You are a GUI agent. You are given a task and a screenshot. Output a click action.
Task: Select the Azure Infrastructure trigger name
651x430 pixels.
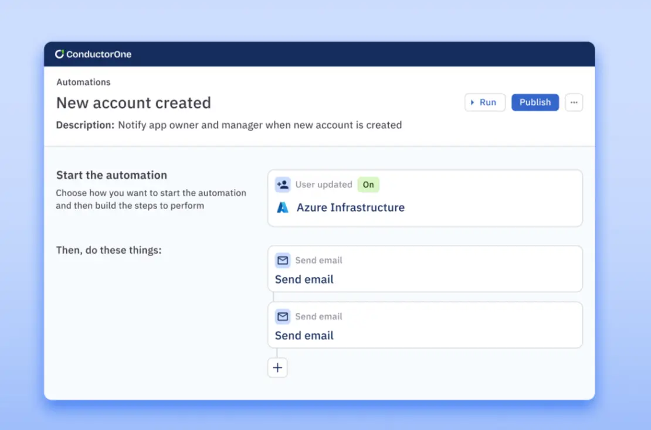pyautogui.click(x=350, y=207)
